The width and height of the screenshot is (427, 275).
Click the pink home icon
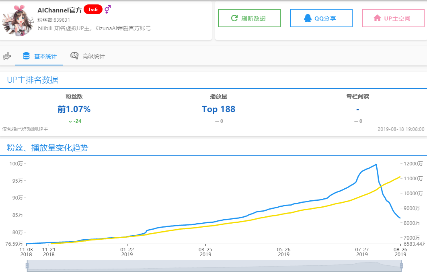(x=377, y=18)
